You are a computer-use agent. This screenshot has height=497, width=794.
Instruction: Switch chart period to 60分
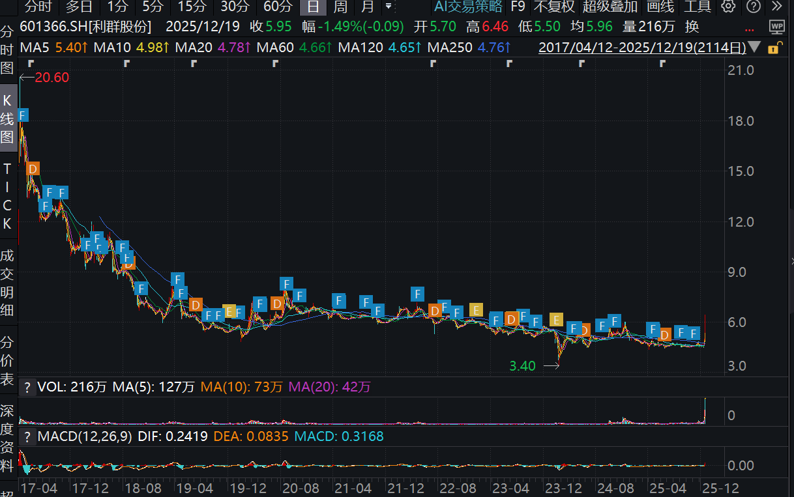click(278, 7)
